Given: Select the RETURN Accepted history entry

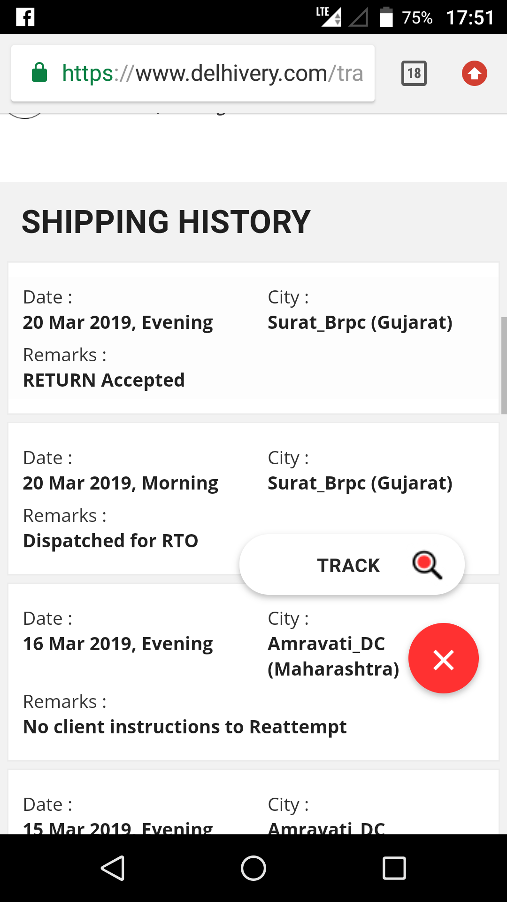Looking at the screenshot, I should [104, 380].
